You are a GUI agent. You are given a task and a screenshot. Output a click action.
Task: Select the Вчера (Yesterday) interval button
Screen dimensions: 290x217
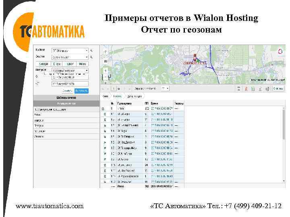coord(57,64)
